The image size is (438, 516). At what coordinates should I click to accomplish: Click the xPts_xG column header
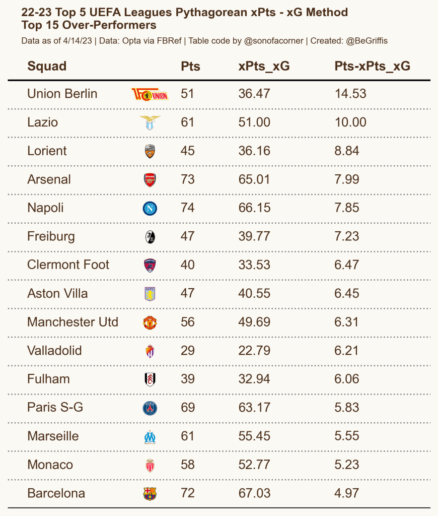[x=264, y=67]
